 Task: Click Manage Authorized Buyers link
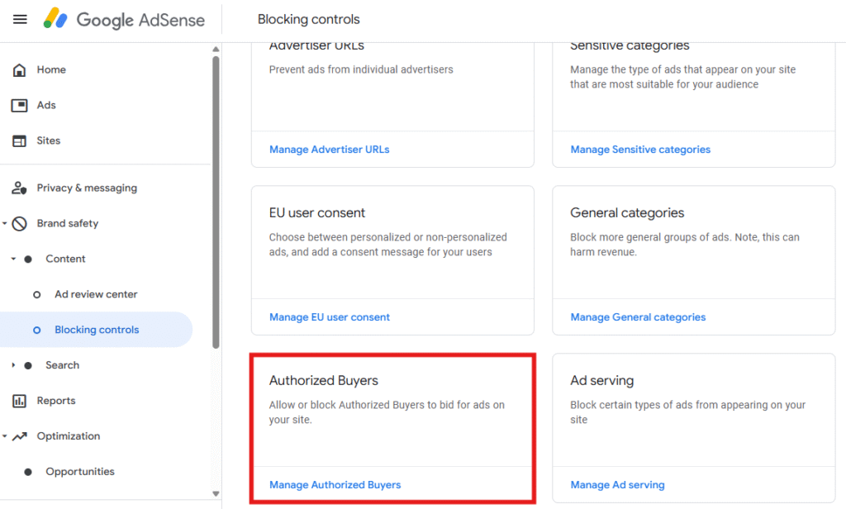335,485
